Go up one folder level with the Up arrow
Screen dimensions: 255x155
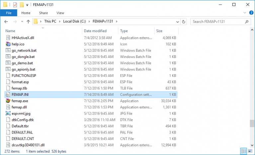pos(28,22)
